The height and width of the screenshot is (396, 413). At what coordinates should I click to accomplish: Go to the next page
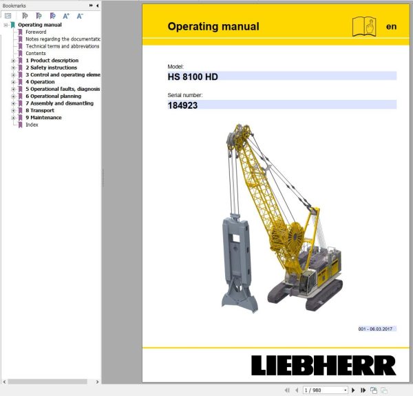coord(353,390)
